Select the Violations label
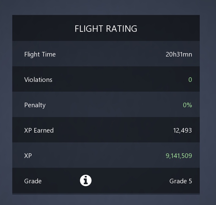The width and height of the screenshot is (216, 205). click(x=38, y=80)
